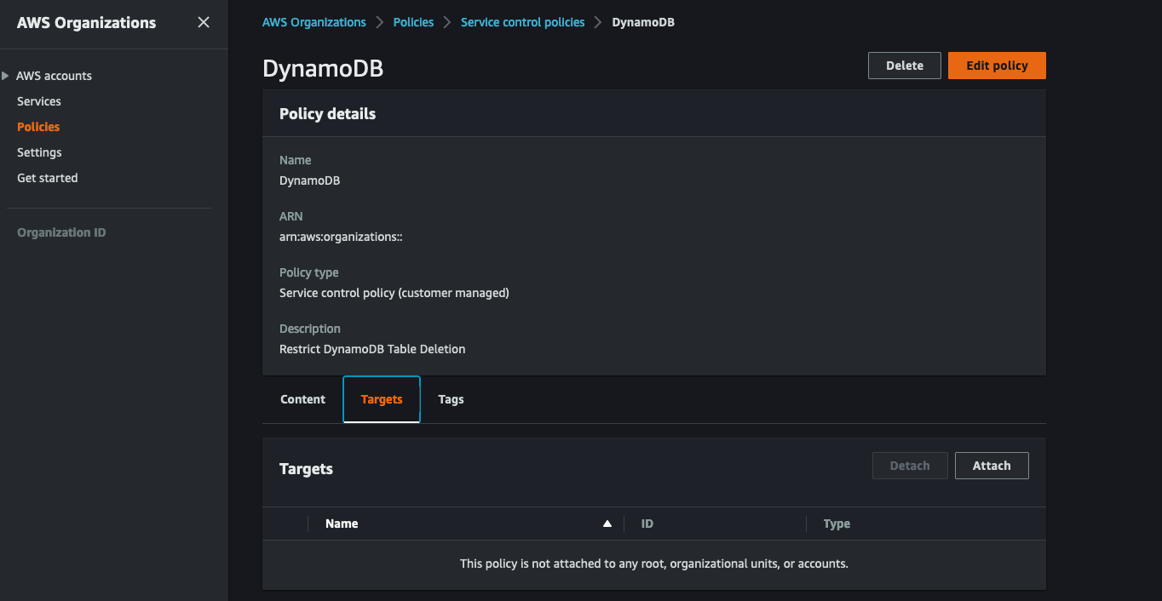1162x601 pixels.
Task: Click the 'Policy details' heading
Action: (327, 114)
